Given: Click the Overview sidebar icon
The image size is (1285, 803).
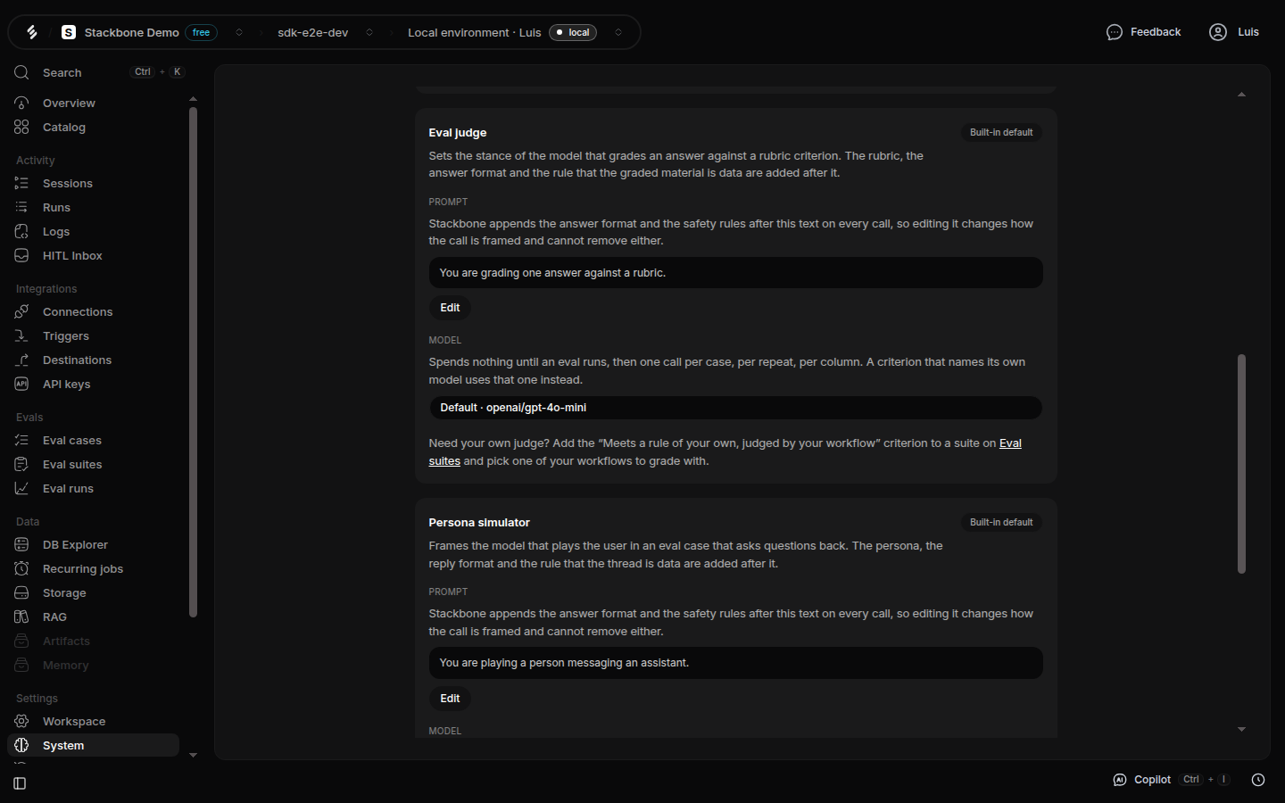Looking at the screenshot, I should point(21,103).
